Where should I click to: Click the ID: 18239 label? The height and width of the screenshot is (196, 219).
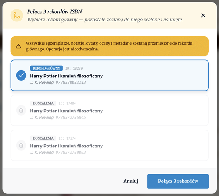point(74,68)
